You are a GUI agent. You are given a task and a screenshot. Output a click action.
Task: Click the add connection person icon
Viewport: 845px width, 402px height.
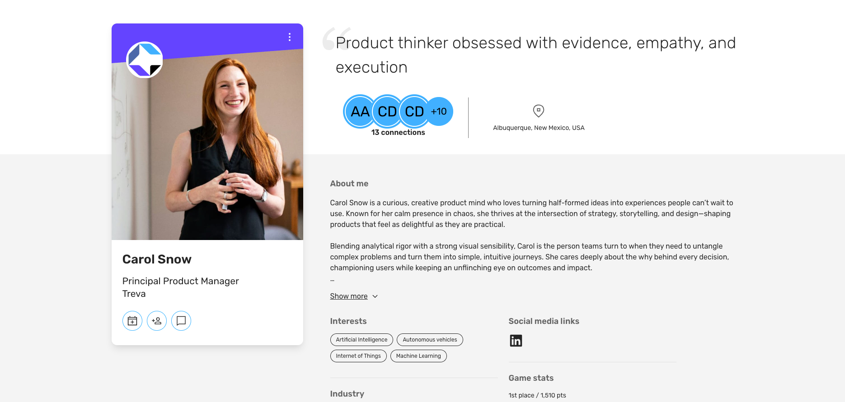point(157,321)
